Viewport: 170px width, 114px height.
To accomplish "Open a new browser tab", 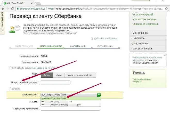I will tap(38, 3).
